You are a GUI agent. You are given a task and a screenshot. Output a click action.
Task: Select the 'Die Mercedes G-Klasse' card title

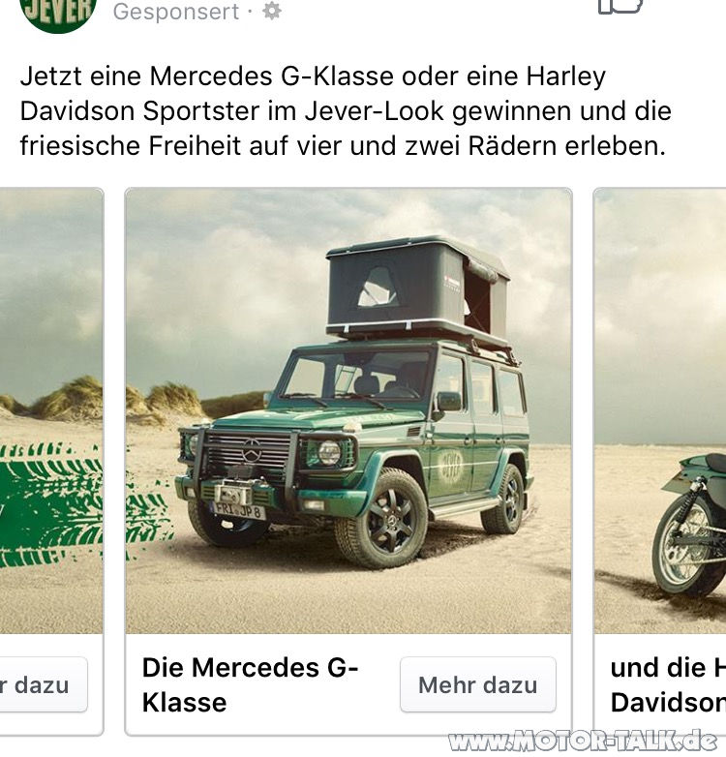[x=250, y=684]
